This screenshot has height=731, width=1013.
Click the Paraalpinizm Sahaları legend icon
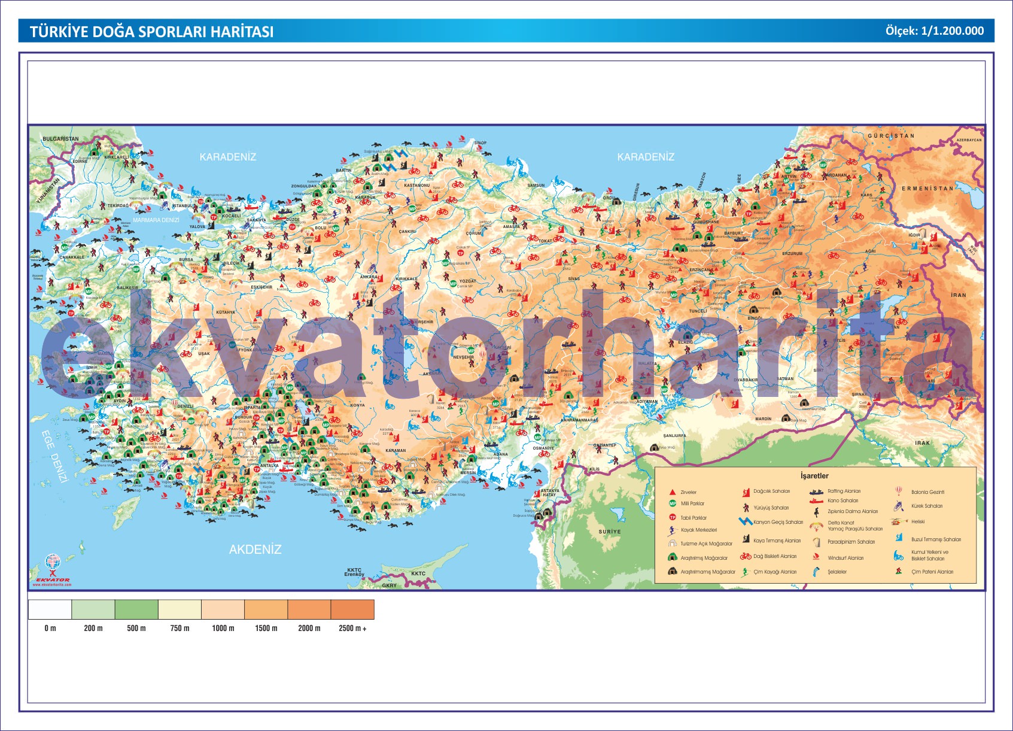click(x=816, y=542)
